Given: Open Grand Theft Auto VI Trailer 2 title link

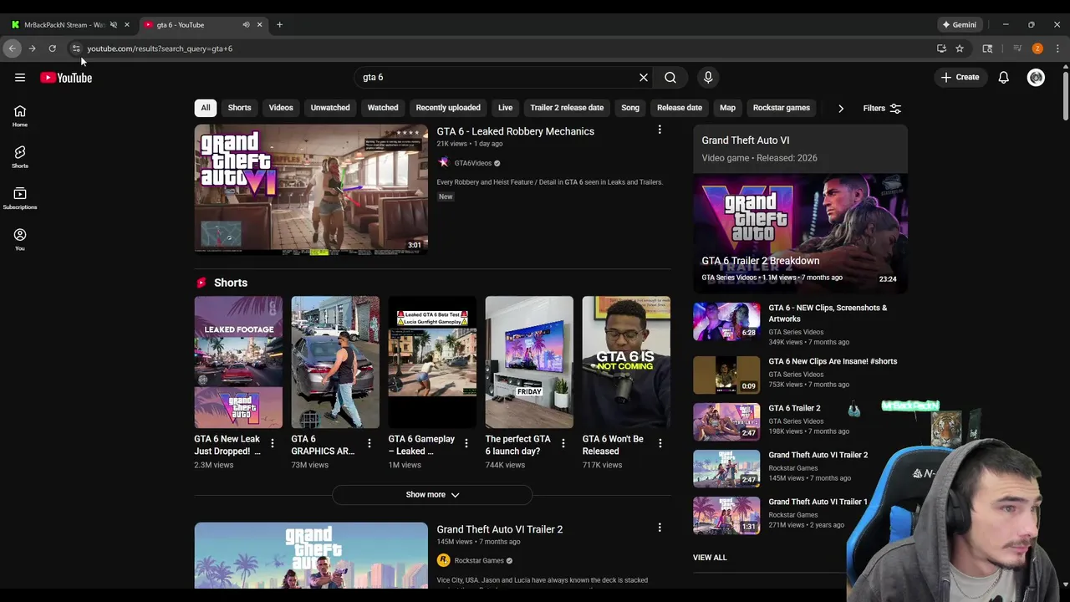Looking at the screenshot, I should pos(499,530).
